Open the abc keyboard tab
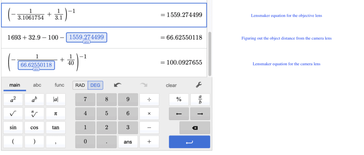The height and width of the screenshot is (155, 364). click(37, 85)
